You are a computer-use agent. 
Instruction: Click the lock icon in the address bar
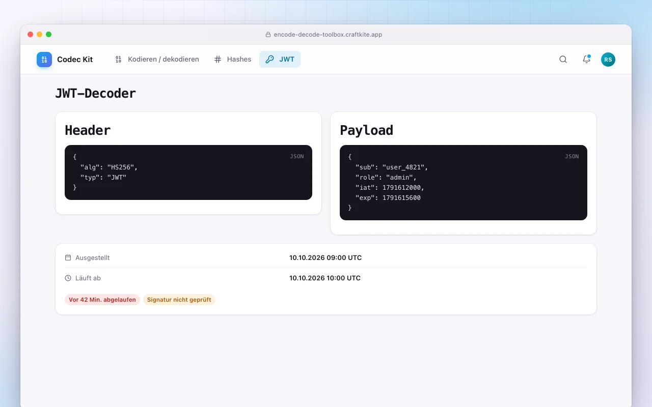click(x=268, y=35)
